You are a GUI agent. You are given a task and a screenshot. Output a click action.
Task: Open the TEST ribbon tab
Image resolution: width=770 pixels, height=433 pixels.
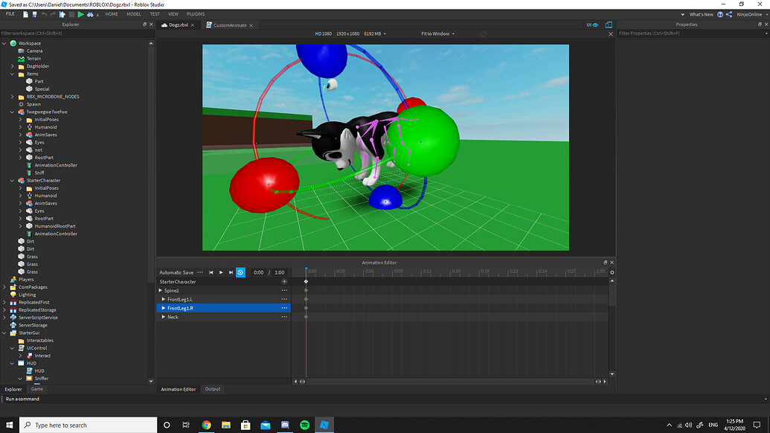[x=155, y=14]
